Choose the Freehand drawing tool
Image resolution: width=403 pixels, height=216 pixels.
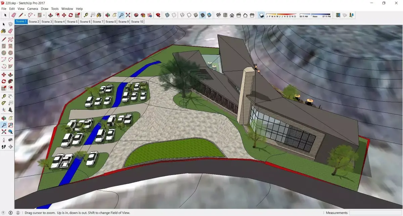10,39
